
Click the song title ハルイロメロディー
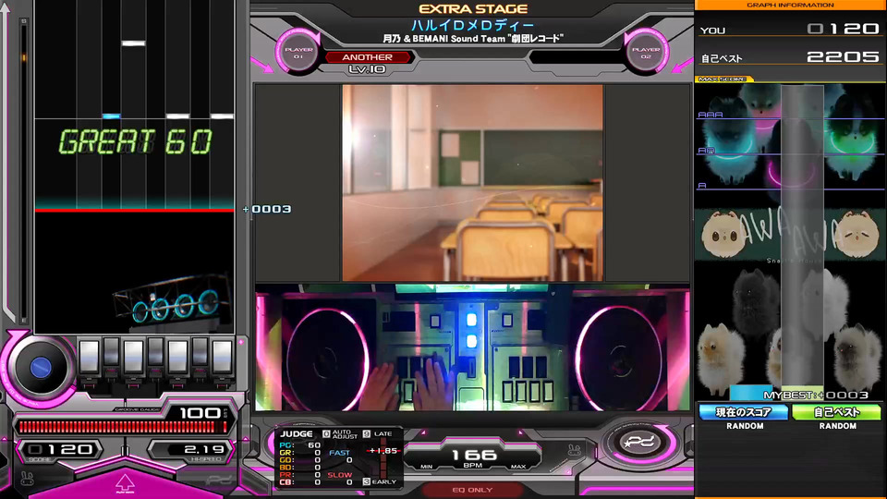point(472,25)
